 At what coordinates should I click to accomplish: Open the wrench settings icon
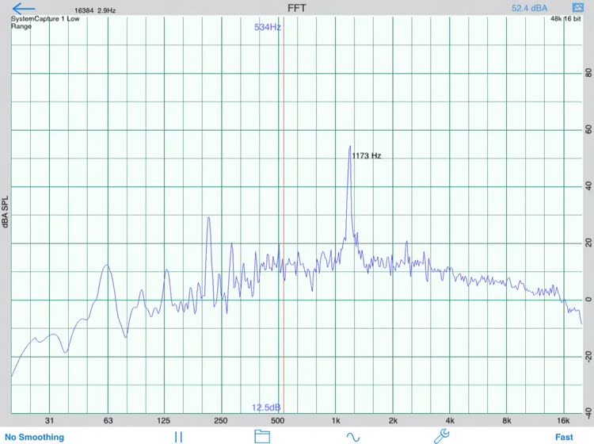click(x=441, y=436)
